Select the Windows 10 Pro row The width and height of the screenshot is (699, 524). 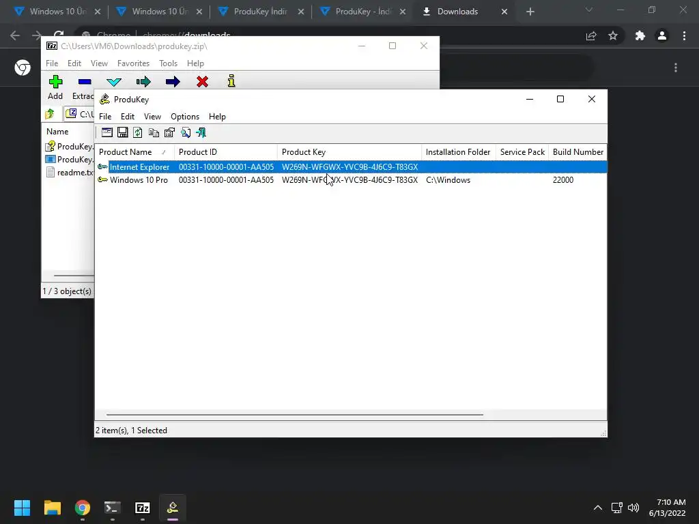[352, 180]
